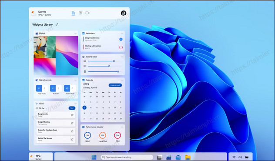
Task: Star the Behind The Scenes task
Action: tap(72, 139)
